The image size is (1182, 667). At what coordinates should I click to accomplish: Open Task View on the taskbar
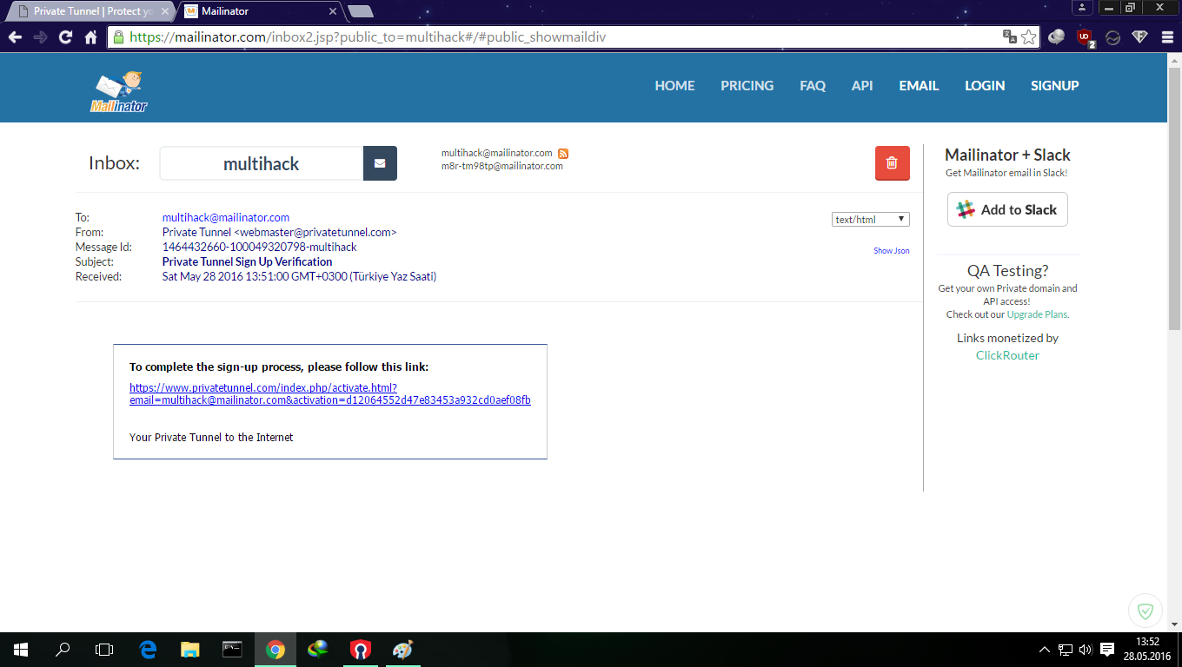104,650
